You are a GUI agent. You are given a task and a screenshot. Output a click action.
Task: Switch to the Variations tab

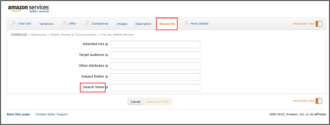(x=46, y=24)
